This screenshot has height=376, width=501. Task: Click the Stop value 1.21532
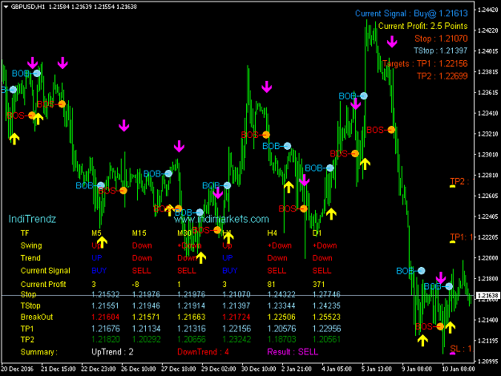coord(106,294)
